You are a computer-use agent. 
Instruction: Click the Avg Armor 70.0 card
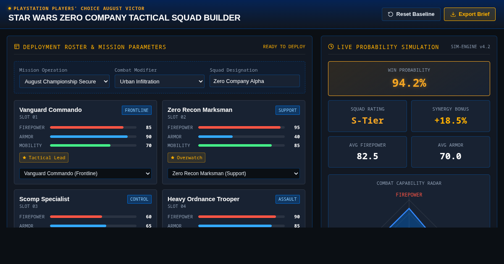(x=451, y=152)
